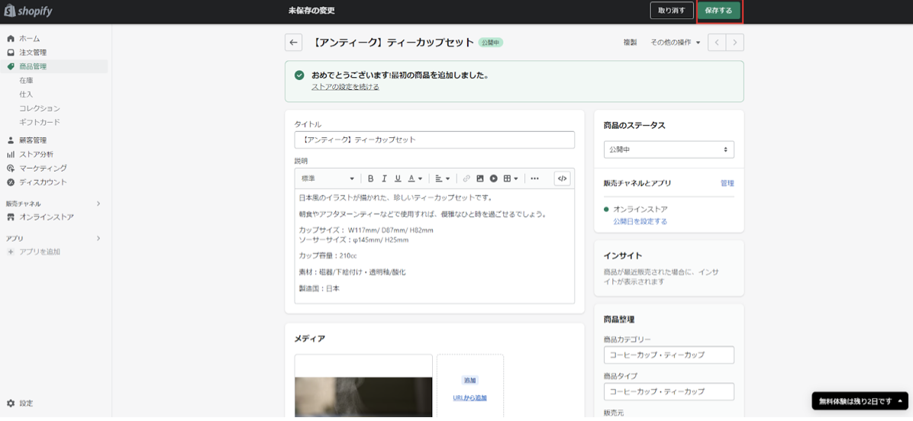Go to previous product with left chevron

click(x=717, y=43)
